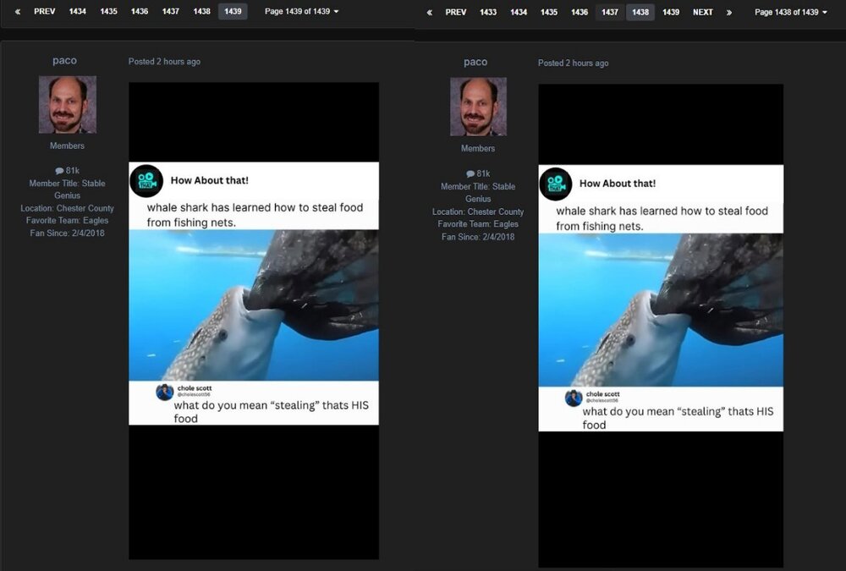Open page 1435 in left pagination

pos(108,11)
